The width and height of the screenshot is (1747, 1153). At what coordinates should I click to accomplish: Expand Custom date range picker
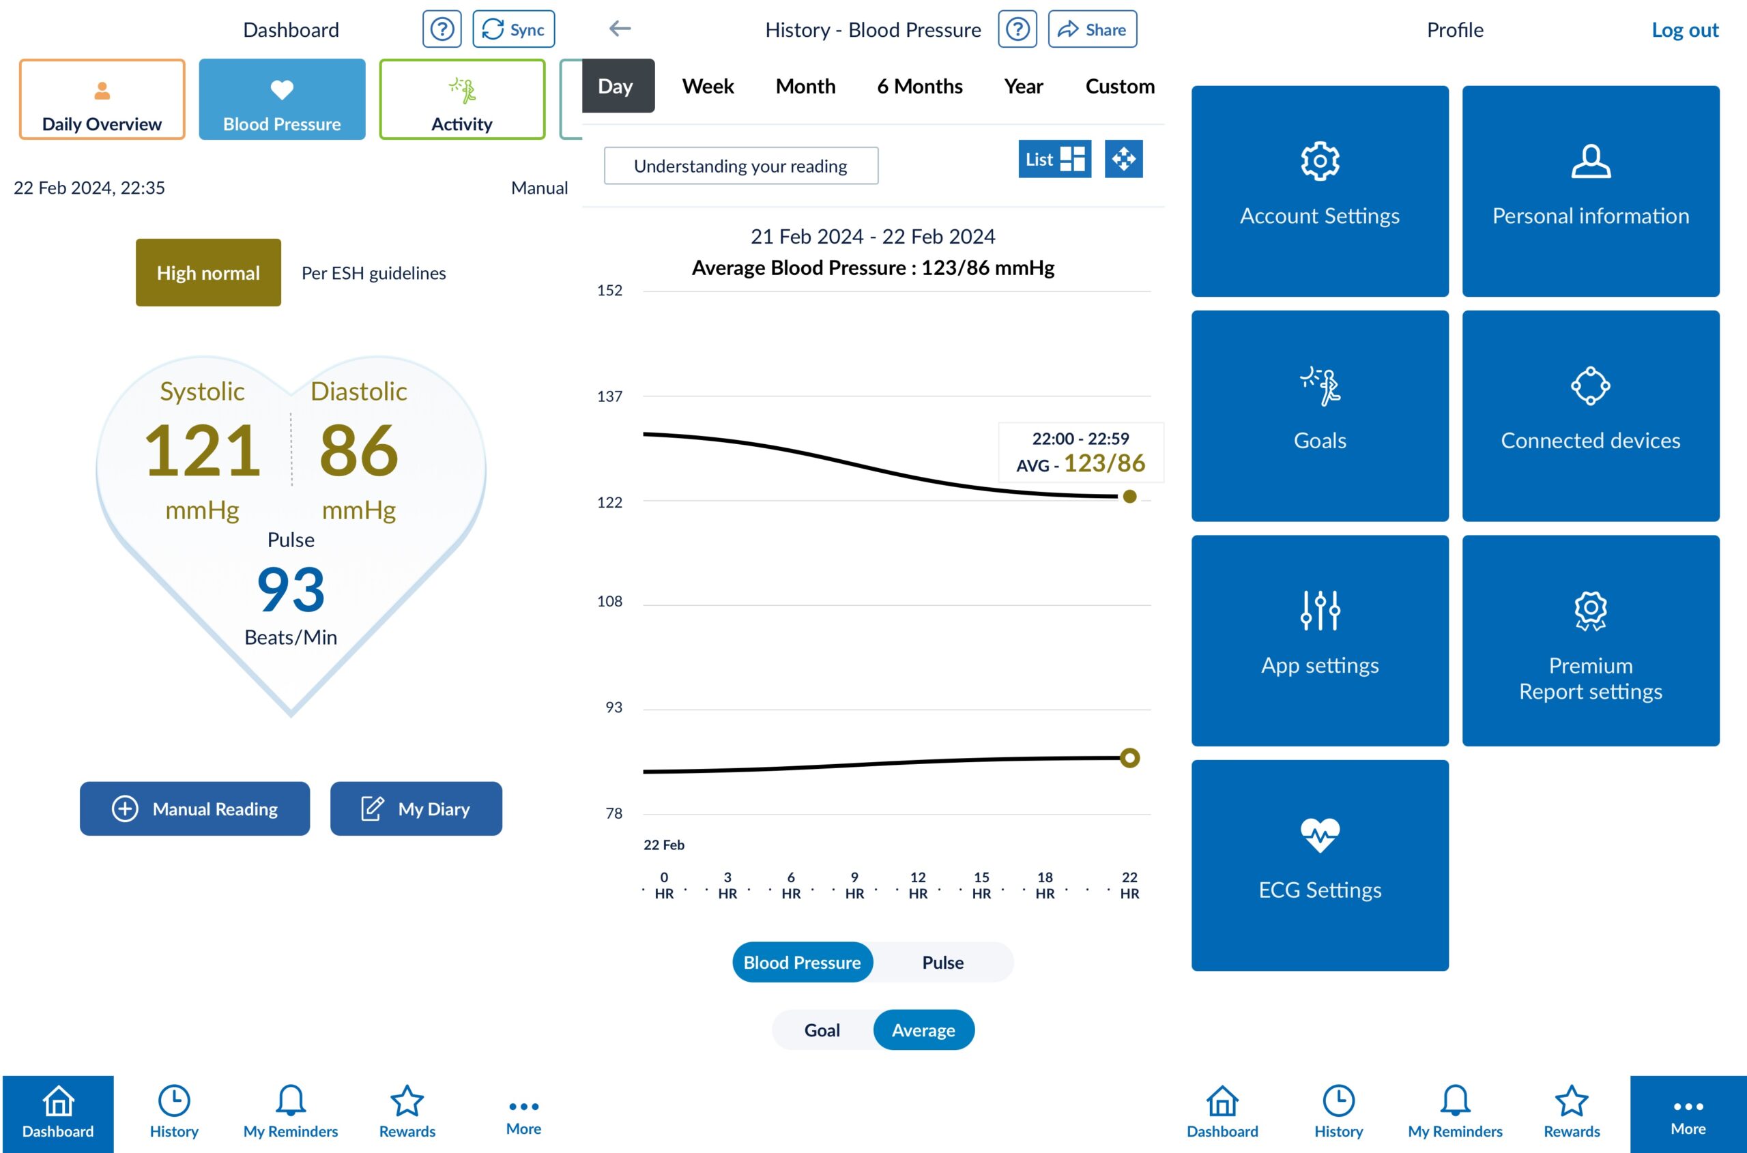pos(1118,85)
